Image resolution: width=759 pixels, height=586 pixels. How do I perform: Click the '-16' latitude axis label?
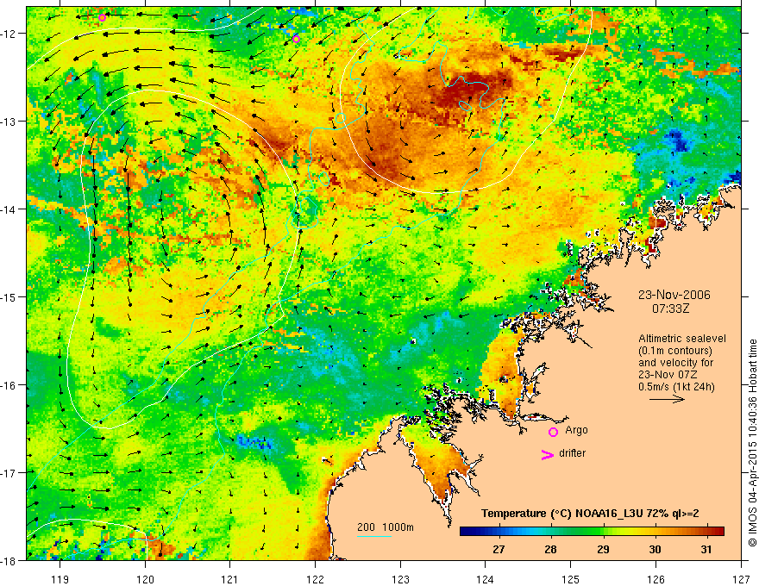(10, 385)
